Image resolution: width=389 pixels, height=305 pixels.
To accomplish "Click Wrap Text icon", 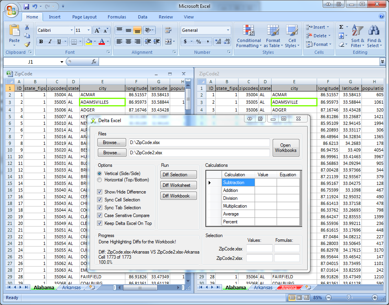I will [168, 30].
